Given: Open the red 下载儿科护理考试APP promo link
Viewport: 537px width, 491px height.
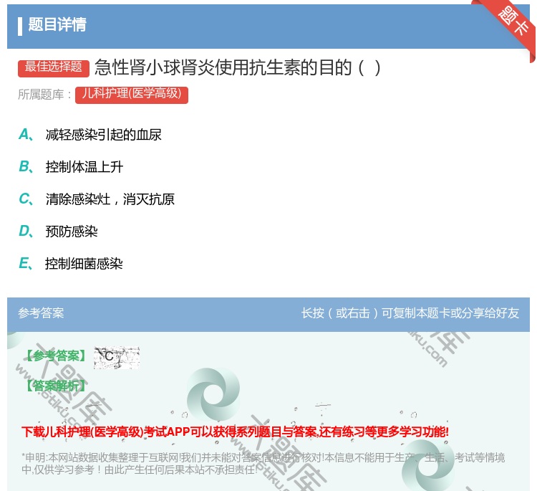Looking at the screenshot, I should tap(235, 432).
